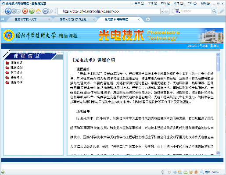226x175 pixels.
Task: Click the tab list icon left of tabs
Action: coord(3,19)
